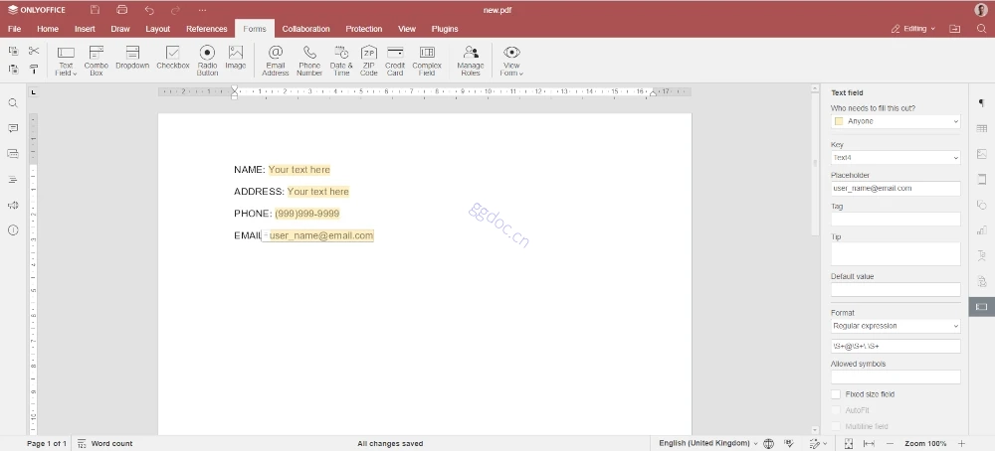Open the Comments panel in left sidebar
The width and height of the screenshot is (995, 451).
tap(13, 128)
